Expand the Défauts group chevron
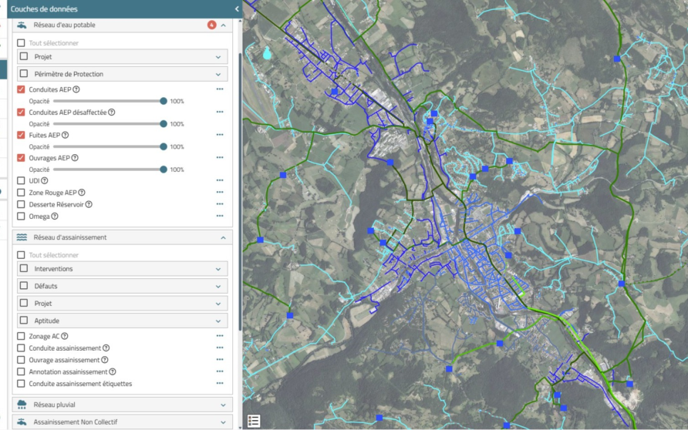The height and width of the screenshot is (430, 688). (x=218, y=286)
